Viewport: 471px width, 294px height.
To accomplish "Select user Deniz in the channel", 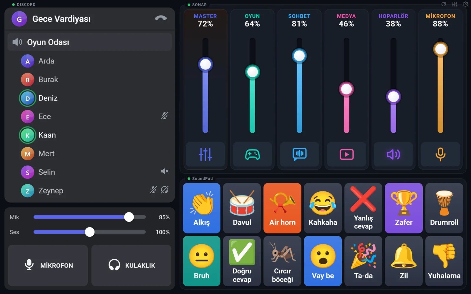I will (x=90, y=98).
